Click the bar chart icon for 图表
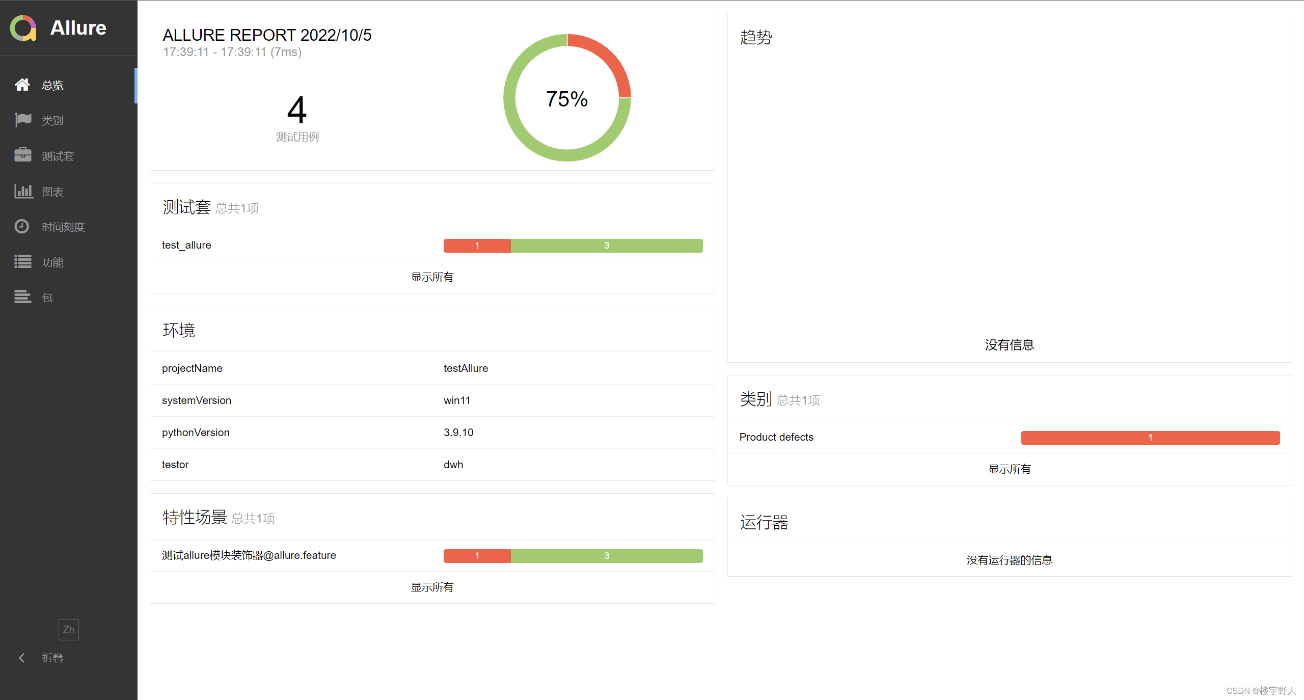 [x=23, y=191]
